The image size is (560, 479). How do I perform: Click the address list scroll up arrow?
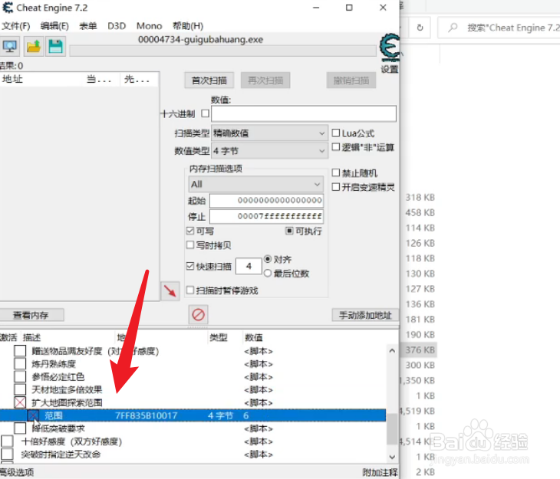(x=392, y=350)
